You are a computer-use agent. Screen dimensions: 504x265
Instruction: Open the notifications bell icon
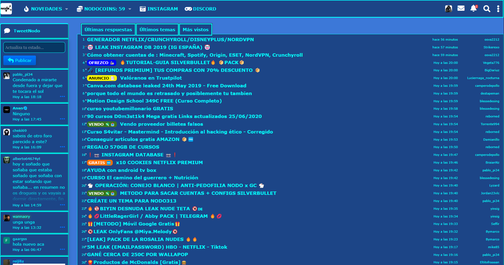474,8
